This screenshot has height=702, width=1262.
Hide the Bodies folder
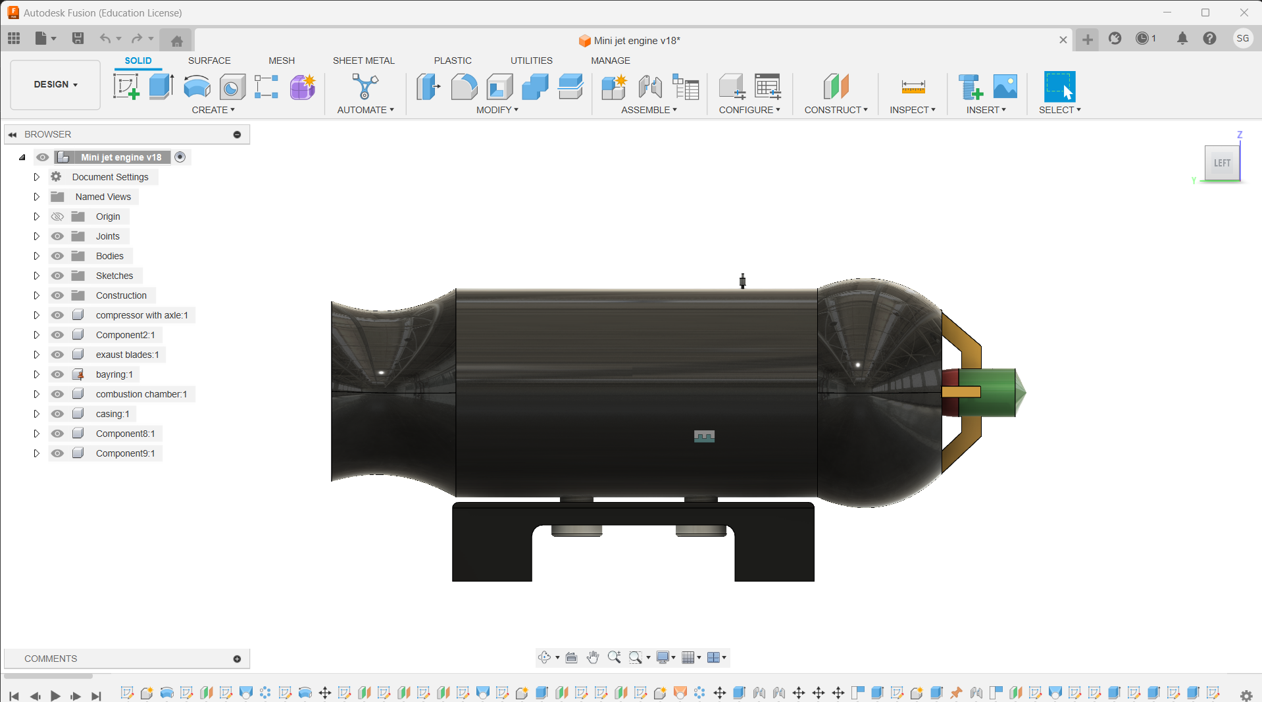[x=57, y=256]
